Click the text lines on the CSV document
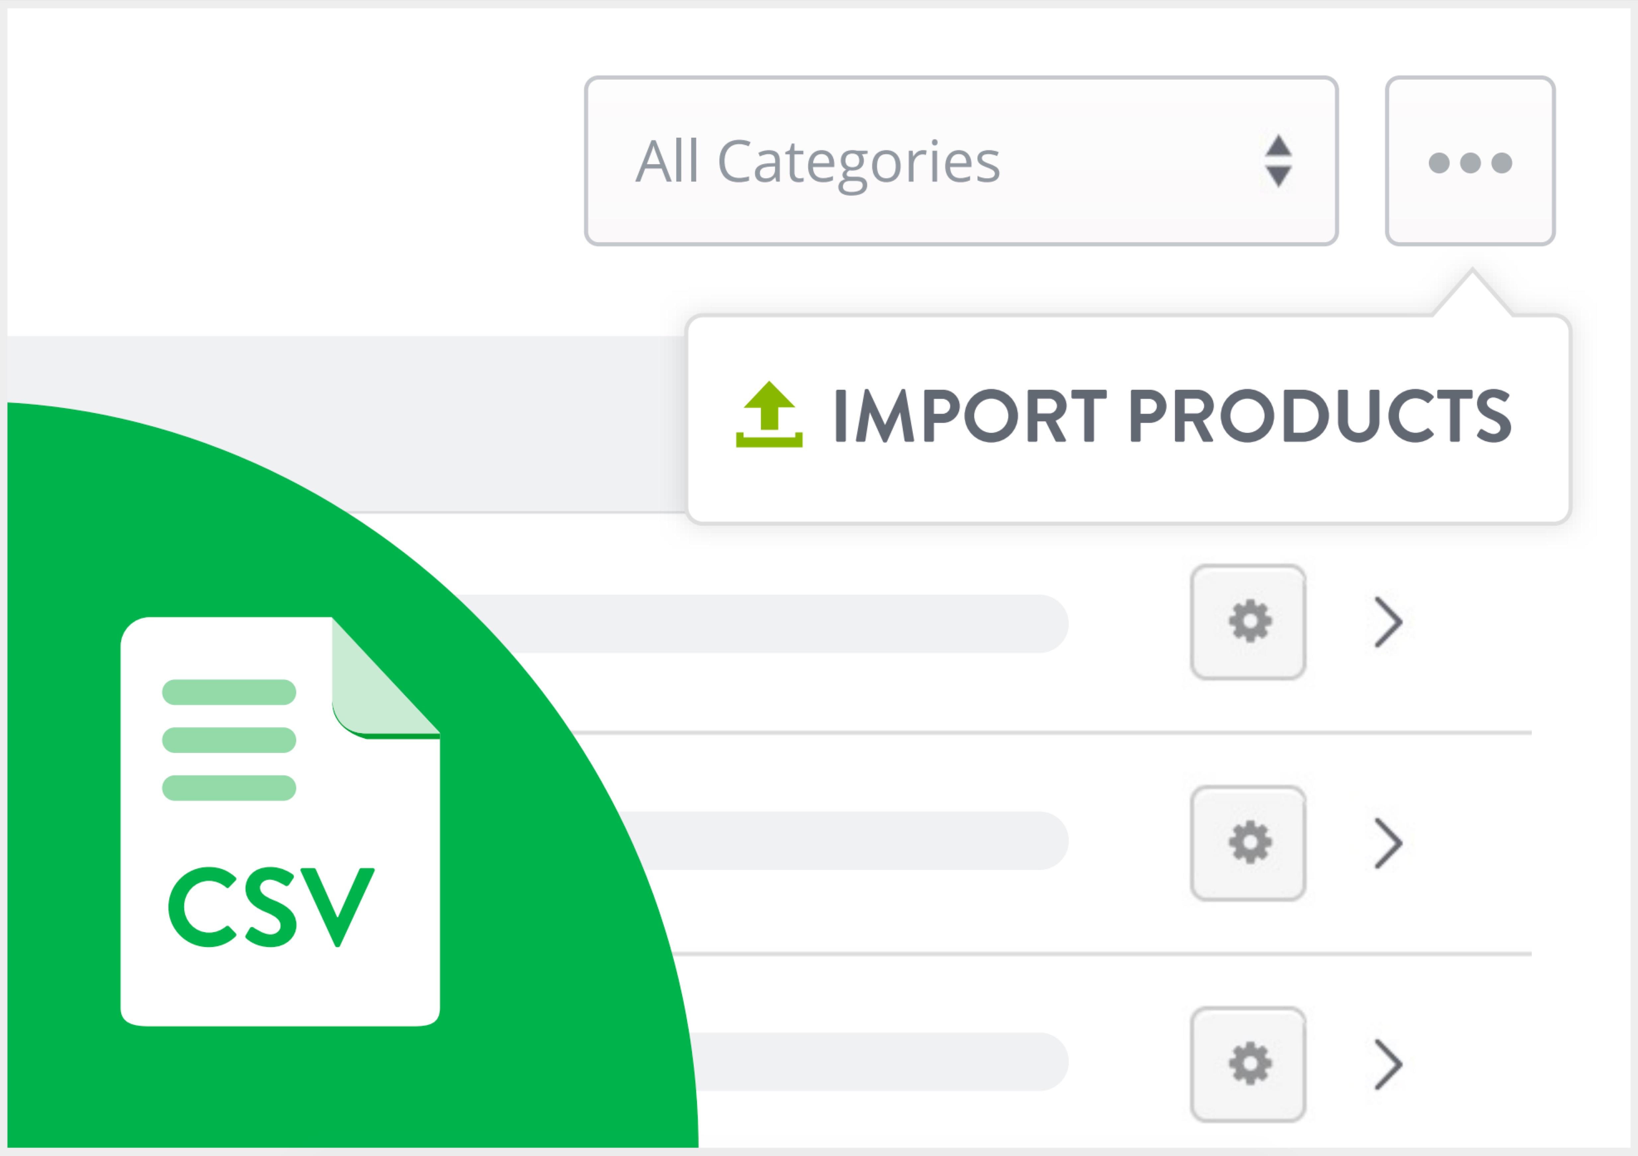This screenshot has width=1638, height=1156. pyautogui.click(x=229, y=739)
